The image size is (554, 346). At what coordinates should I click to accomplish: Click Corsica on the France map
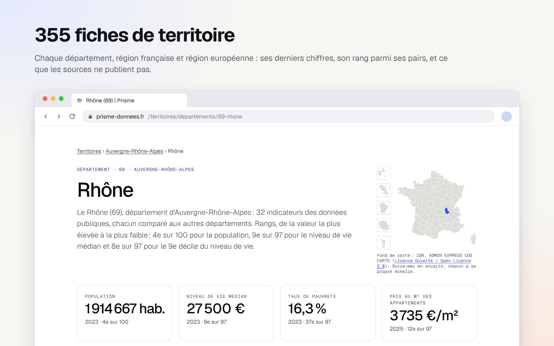tap(473, 239)
